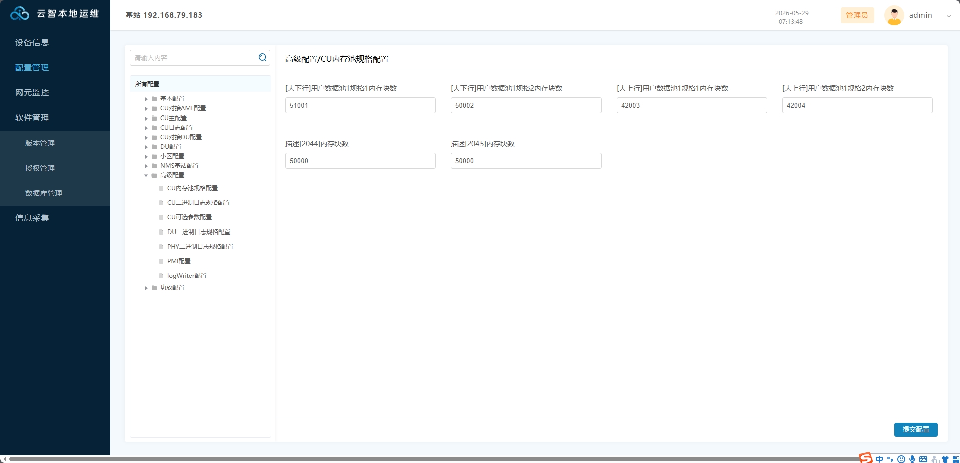Click the microphone icon in system tray
The width and height of the screenshot is (960, 463).
pyautogui.click(x=912, y=459)
